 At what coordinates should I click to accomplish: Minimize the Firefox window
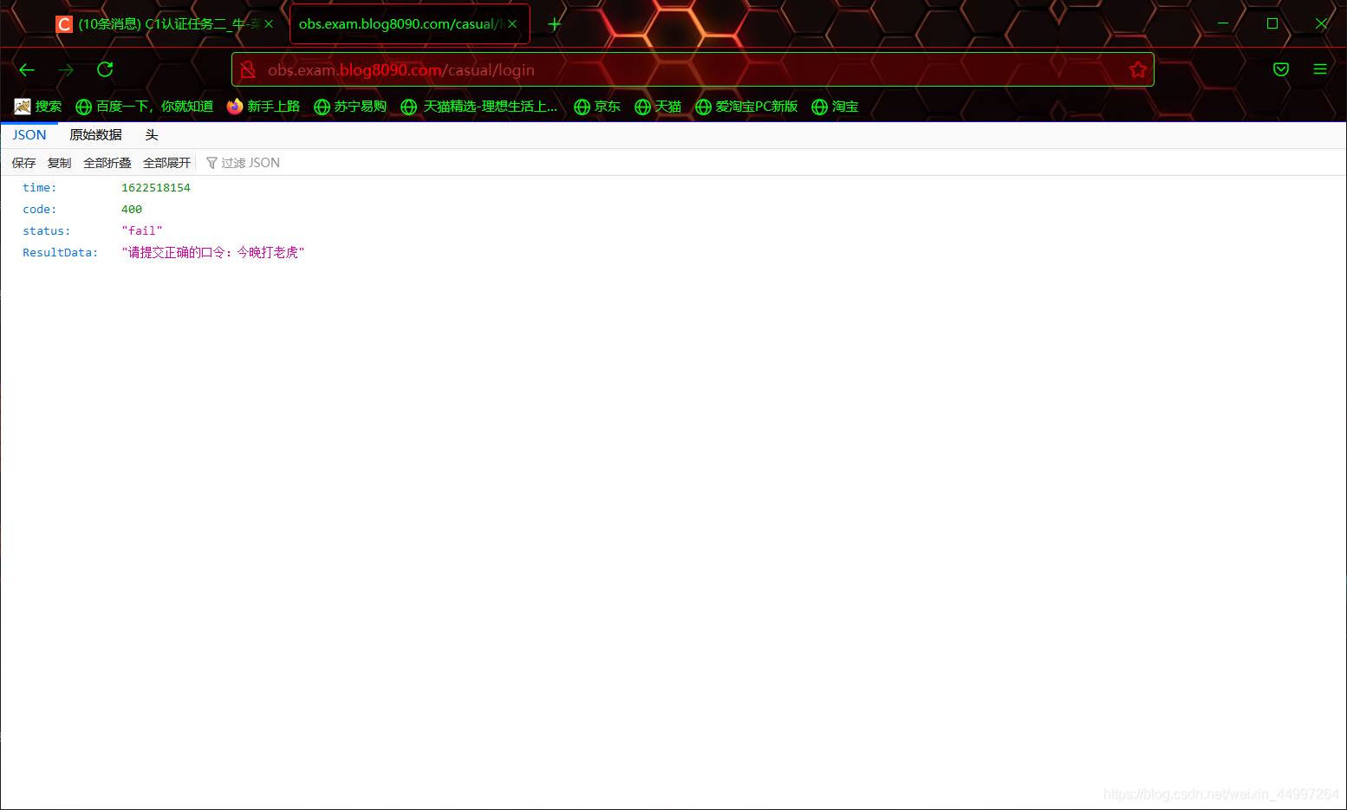(x=1223, y=23)
